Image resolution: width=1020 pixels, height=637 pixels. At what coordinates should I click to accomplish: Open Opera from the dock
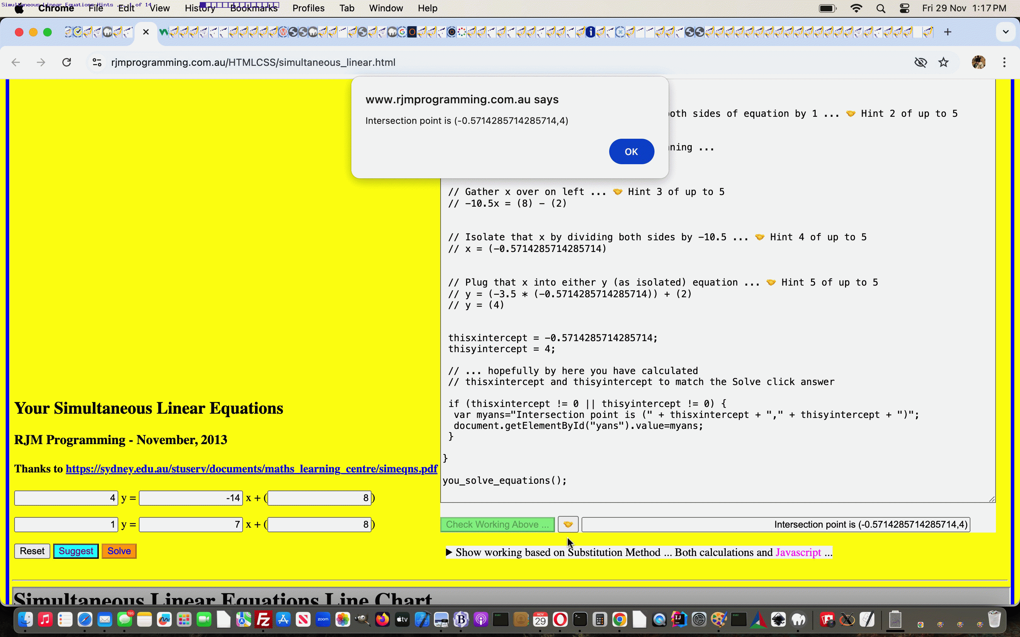(x=560, y=619)
